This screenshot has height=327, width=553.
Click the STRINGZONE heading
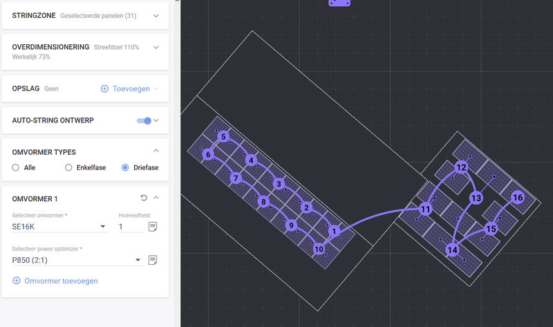point(34,15)
